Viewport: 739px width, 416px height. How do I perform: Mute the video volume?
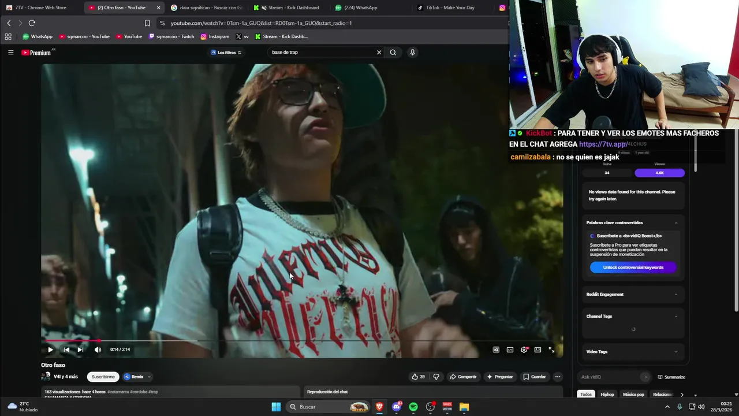98,350
